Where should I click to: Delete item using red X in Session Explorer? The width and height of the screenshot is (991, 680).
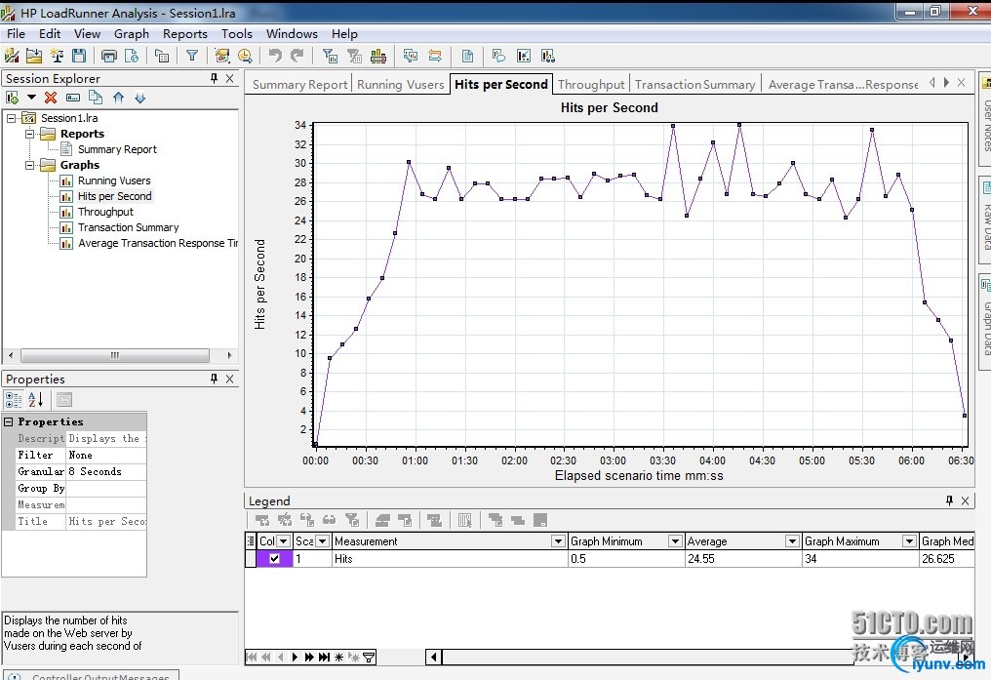coord(51,98)
